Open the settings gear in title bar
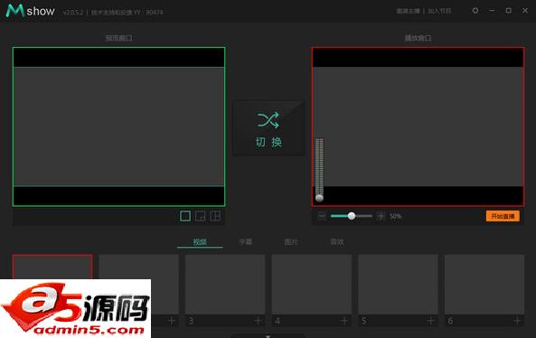 475,11
